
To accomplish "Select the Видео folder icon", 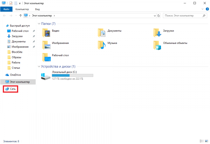I will 46,33.
